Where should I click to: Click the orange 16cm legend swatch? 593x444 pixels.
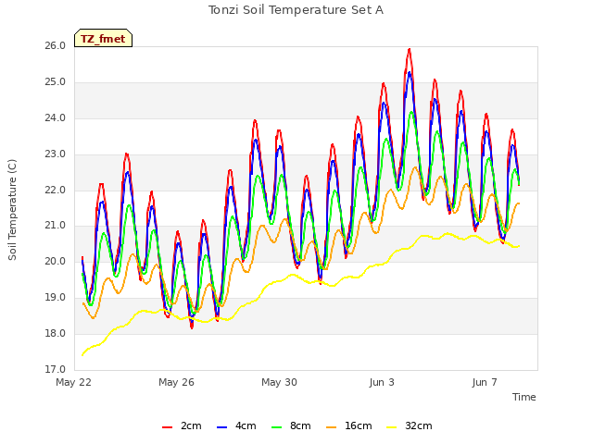(332, 427)
